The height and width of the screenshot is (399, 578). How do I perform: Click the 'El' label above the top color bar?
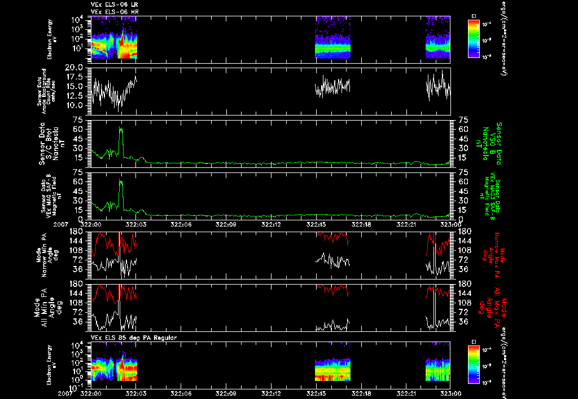pyautogui.click(x=474, y=16)
